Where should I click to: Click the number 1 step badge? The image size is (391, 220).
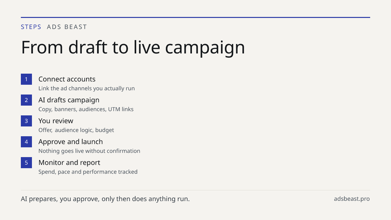[26, 79]
